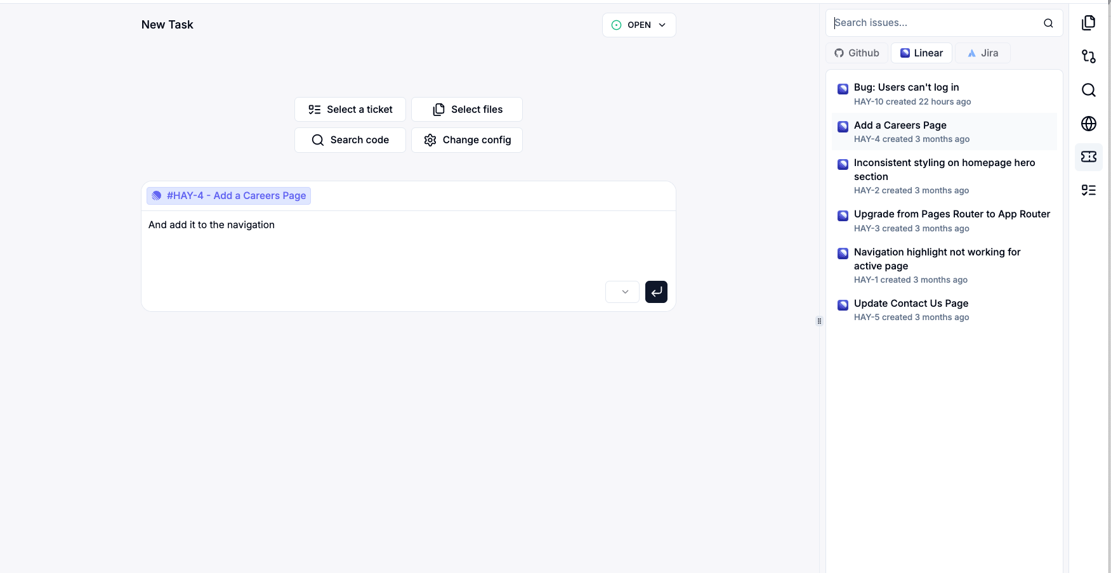This screenshot has width=1111, height=573.
Task: Click magnifier icon in Search issues field
Action: [1048, 23]
